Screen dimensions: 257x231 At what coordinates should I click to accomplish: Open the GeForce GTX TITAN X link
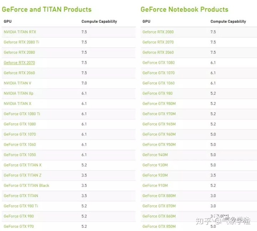coord(22,165)
